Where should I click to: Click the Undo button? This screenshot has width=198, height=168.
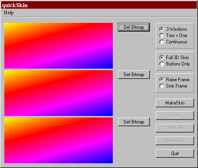(175, 116)
